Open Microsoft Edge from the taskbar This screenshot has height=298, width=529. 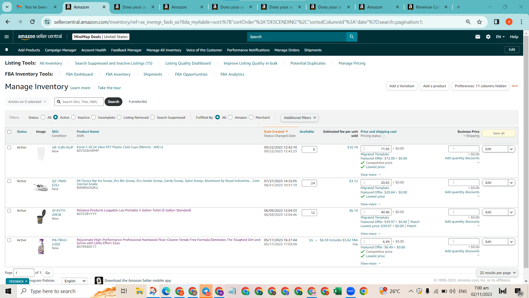(x=166, y=291)
